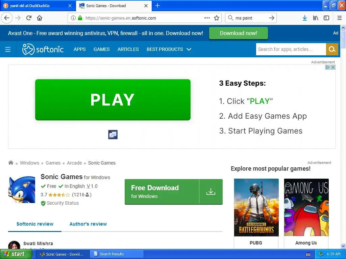Open the Articles menu item

(128, 49)
